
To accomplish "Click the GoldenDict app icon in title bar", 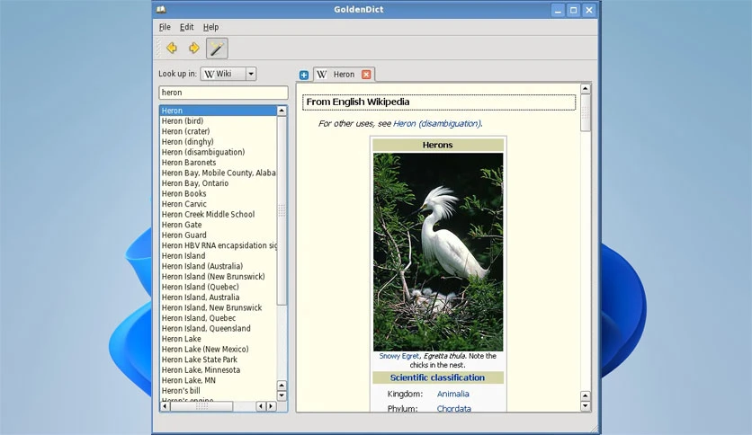I will pos(161,9).
